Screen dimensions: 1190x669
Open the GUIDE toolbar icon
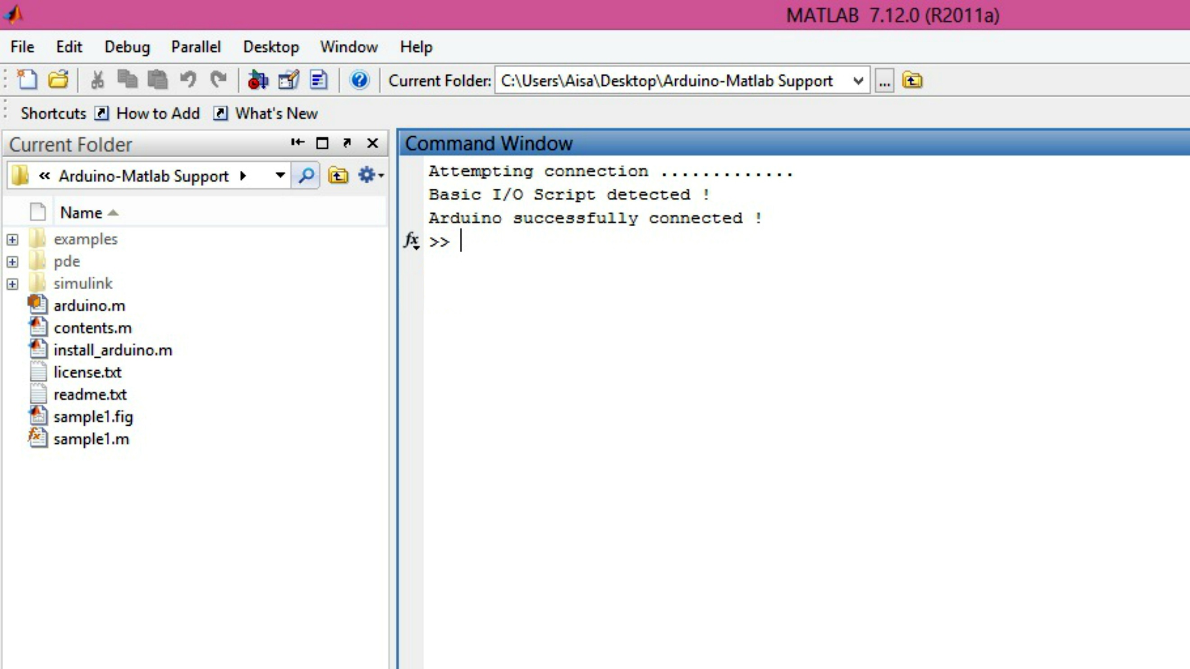click(x=289, y=80)
